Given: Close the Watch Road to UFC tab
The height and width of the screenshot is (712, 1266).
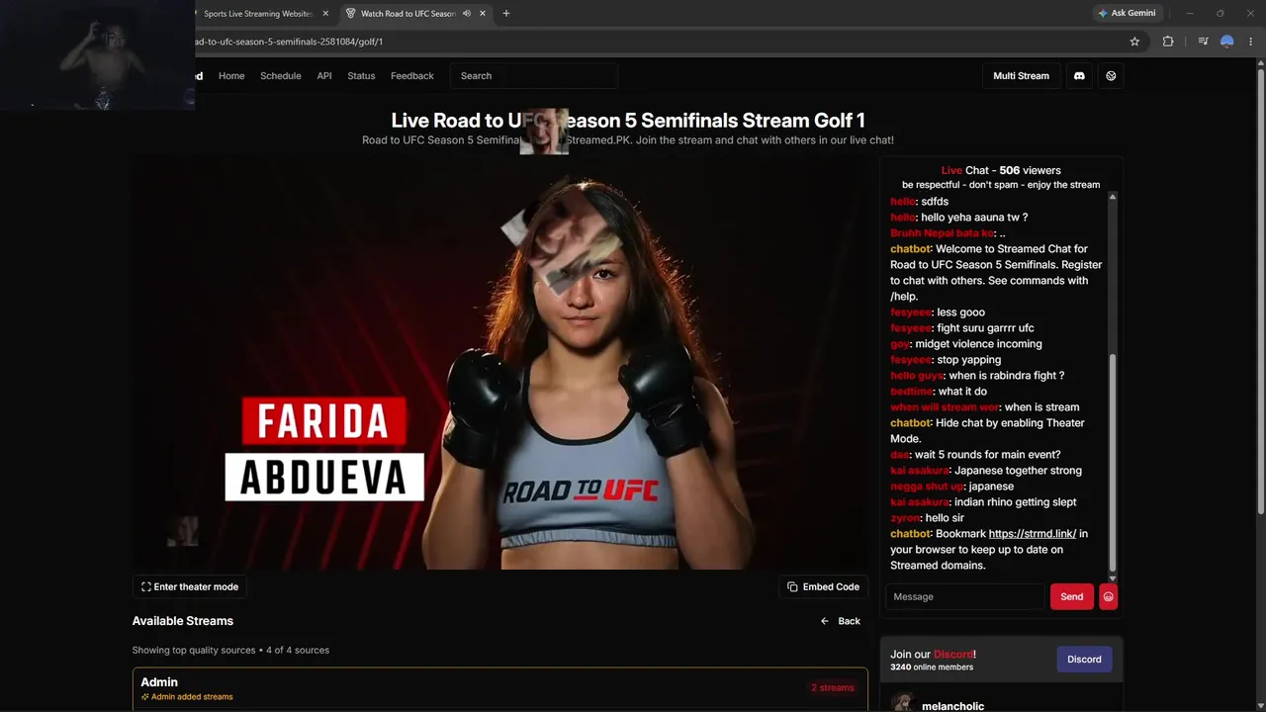Looking at the screenshot, I should pos(483,14).
